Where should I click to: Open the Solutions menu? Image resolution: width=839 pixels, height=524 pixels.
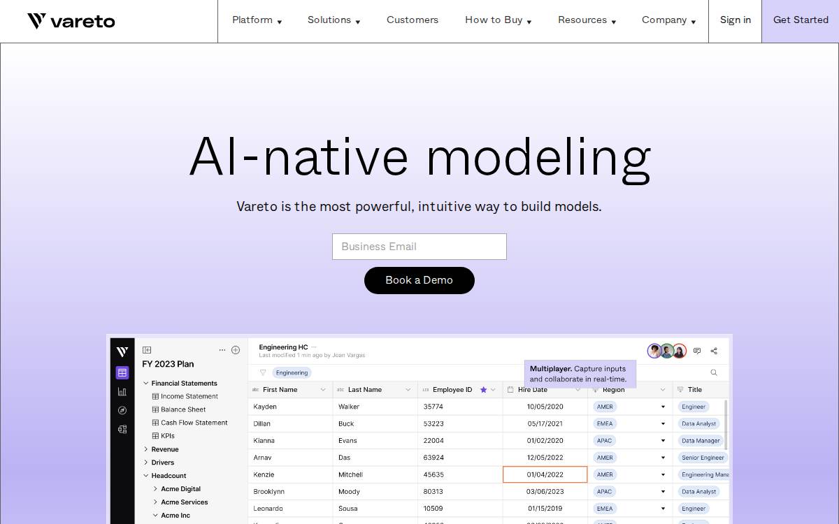[x=334, y=20]
